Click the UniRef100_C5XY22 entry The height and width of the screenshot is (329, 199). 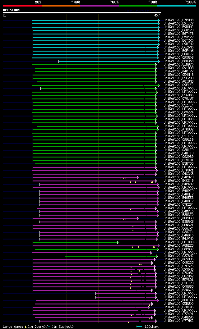point(179,37)
